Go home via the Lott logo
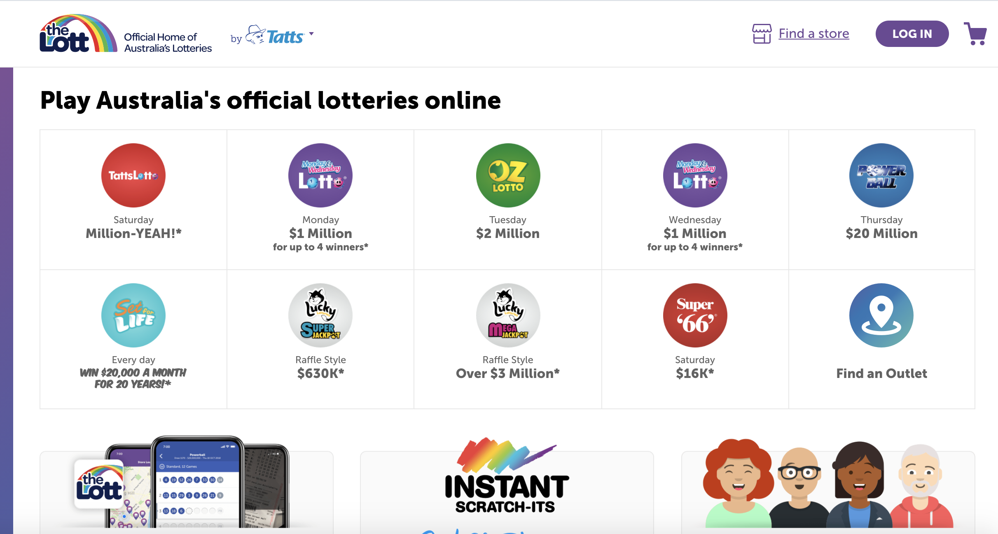 (x=78, y=35)
